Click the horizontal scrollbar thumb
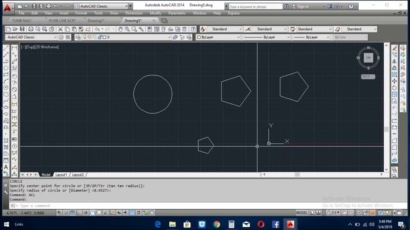410x230 pixels. tap(297, 174)
